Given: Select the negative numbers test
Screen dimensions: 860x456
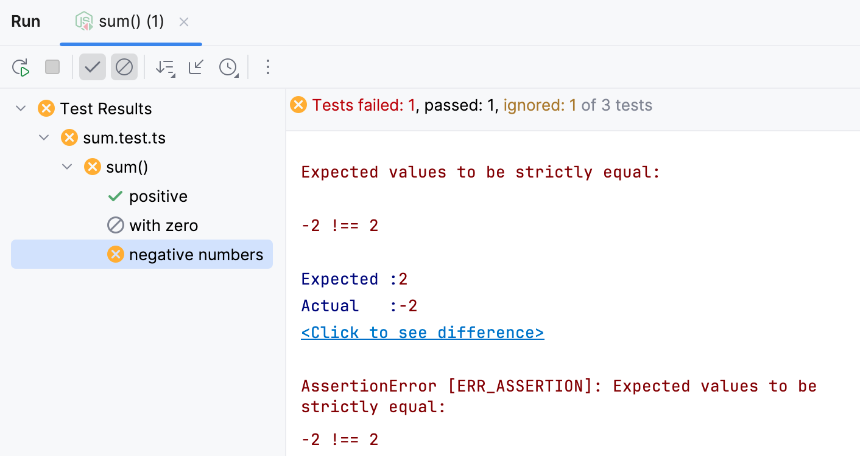Looking at the screenshot, I should (196, 255).
